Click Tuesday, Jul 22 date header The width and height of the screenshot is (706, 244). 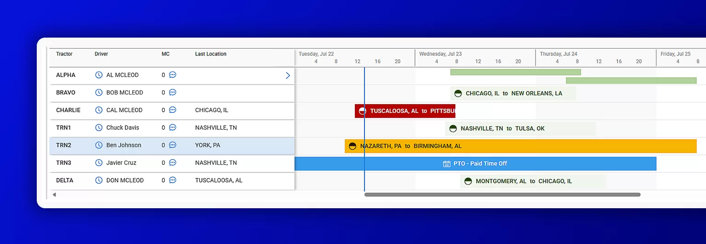[316, 54]
